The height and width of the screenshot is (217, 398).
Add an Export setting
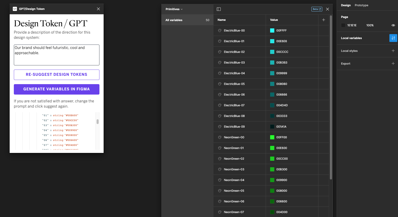[x=393, y=64]
